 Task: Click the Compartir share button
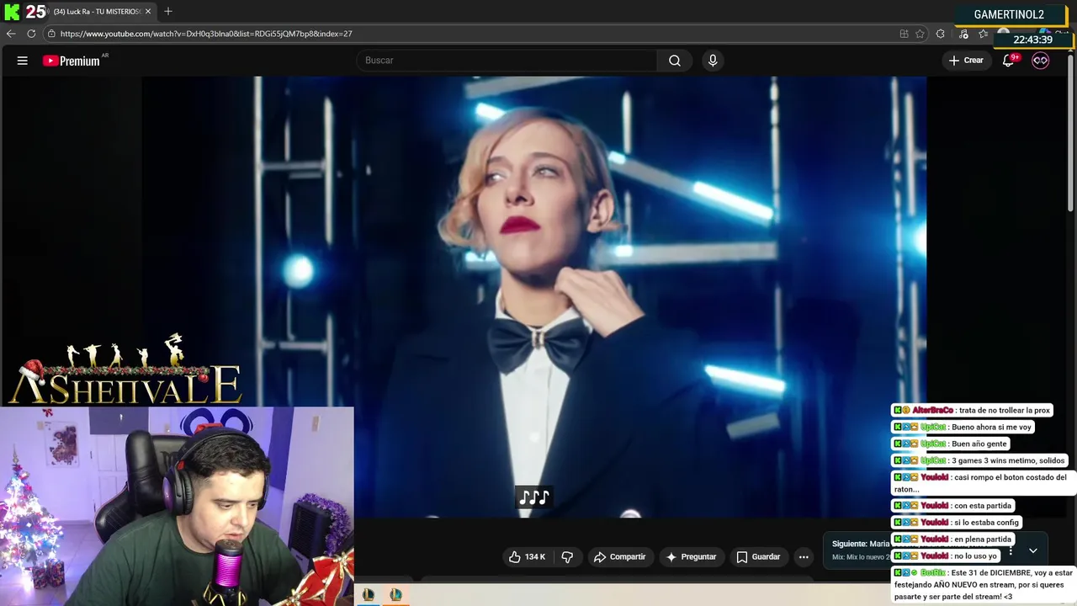click(x=619, y=557)
